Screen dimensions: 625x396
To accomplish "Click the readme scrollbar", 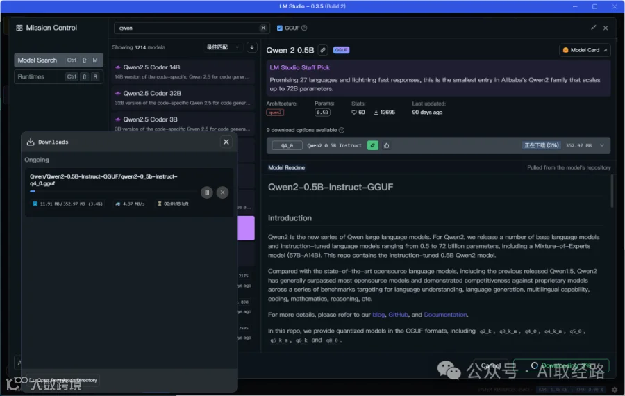I will click(612, 192).
